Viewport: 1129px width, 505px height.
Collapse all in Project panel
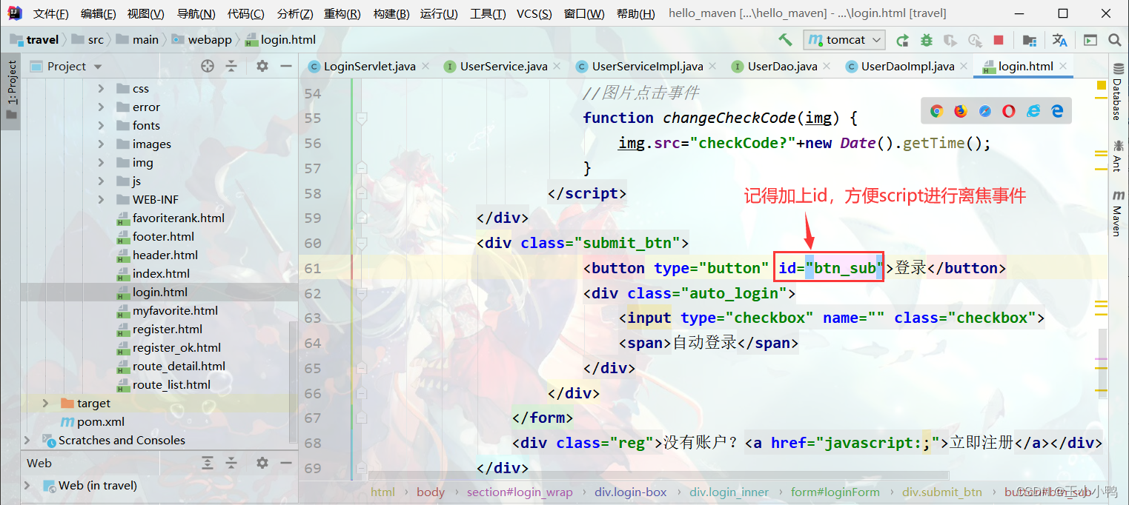click(x=231, y=66)
